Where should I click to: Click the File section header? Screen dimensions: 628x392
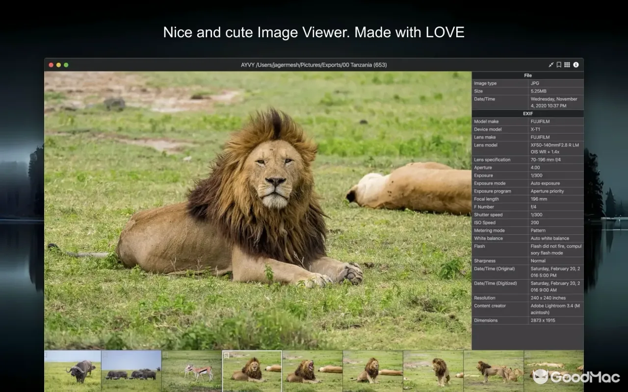click(528, 75)
